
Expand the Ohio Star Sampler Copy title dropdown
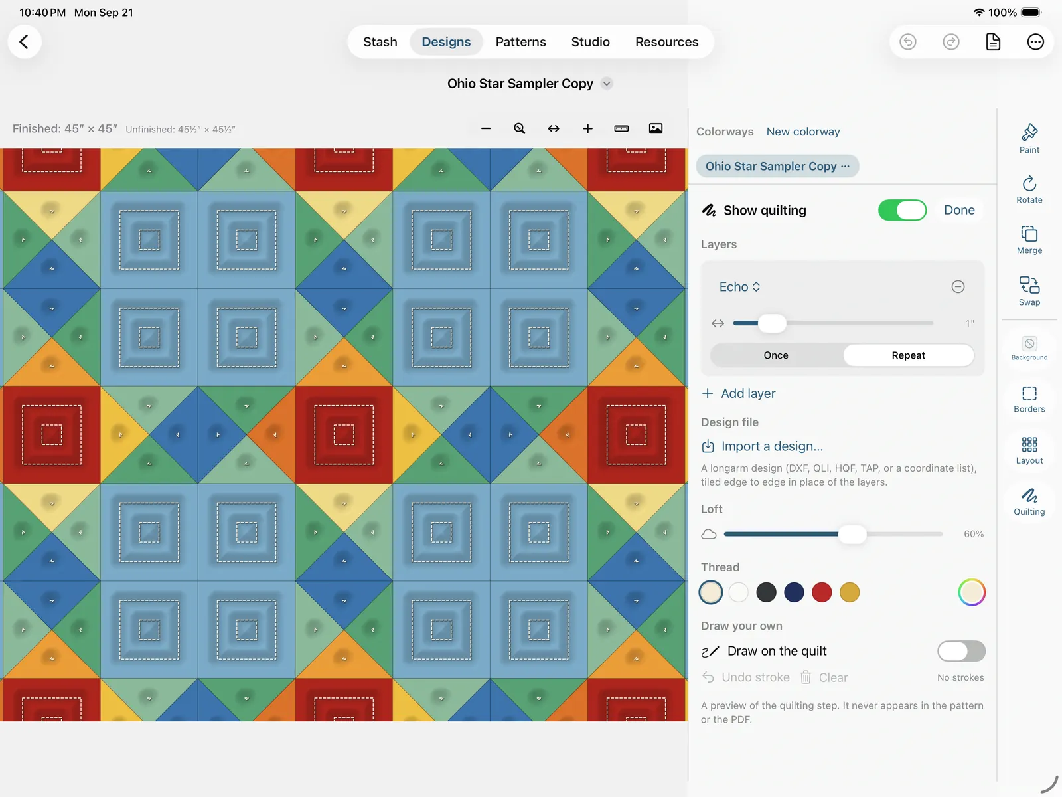point(607,84)
